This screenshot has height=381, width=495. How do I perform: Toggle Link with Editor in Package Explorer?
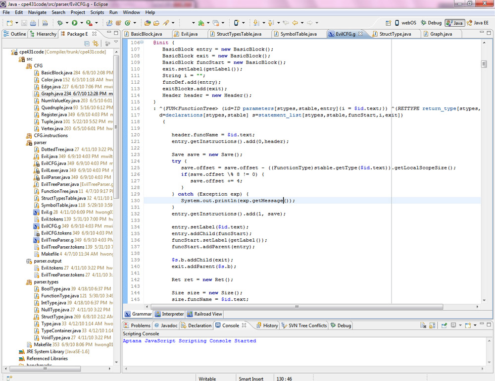coord(96,44)
